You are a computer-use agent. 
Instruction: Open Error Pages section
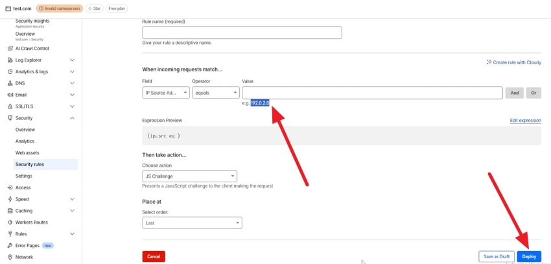(x=27, y=246)
